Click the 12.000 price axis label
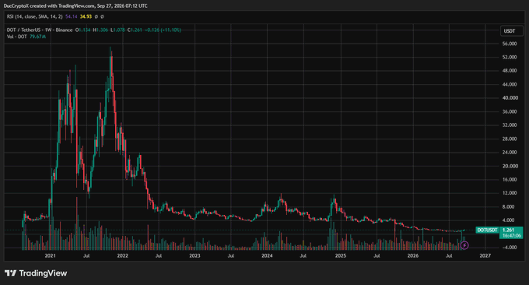This screenshot has height=285, width=529. click(x=510, y=193)
